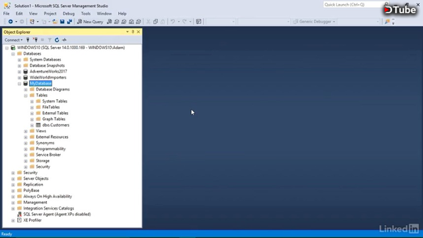Expand the dbo.Customers table node
The image size is (423, 238).
(x=32, y=126)
